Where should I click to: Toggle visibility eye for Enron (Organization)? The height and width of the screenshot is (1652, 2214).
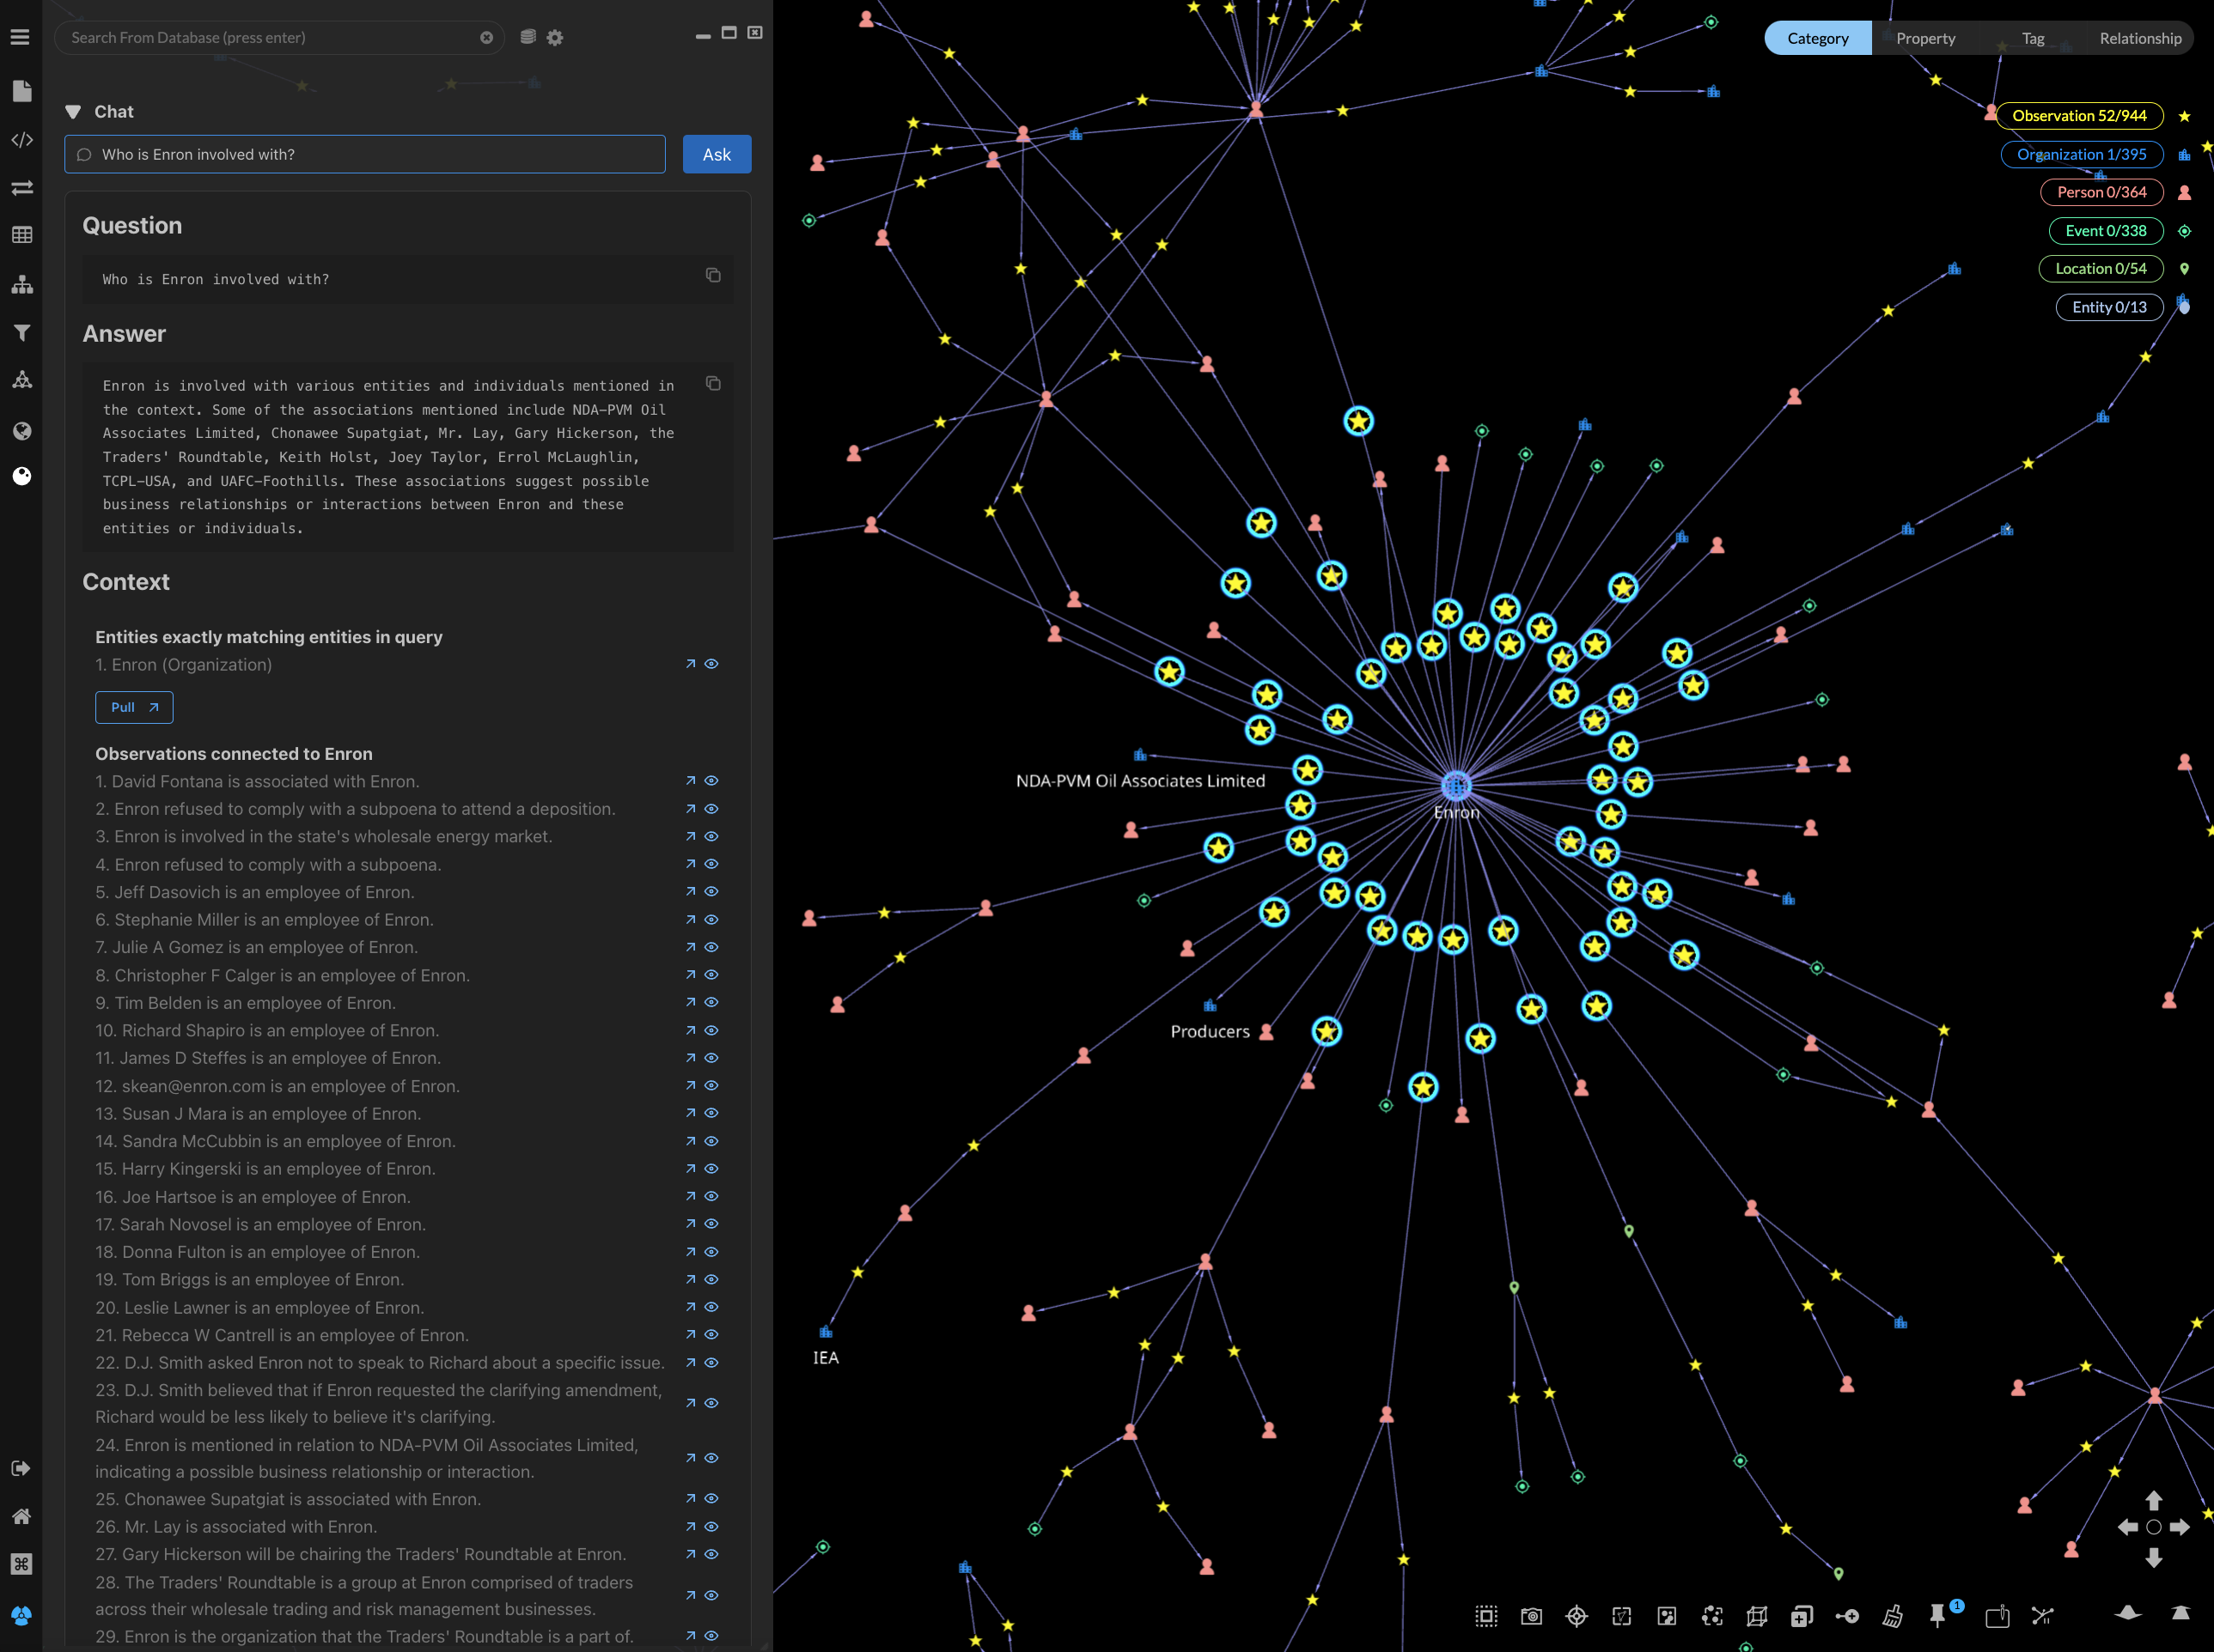pos(711,664)
